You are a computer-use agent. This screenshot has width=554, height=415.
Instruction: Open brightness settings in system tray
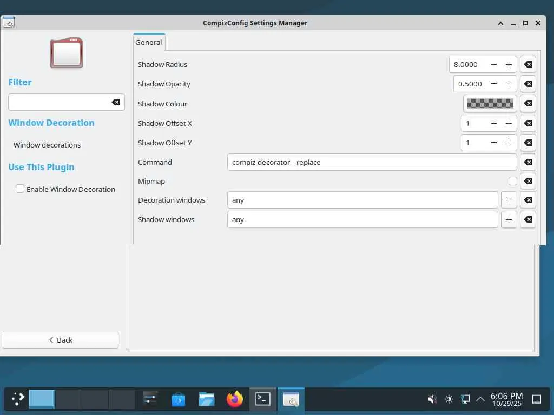click(x=449, y=399)
